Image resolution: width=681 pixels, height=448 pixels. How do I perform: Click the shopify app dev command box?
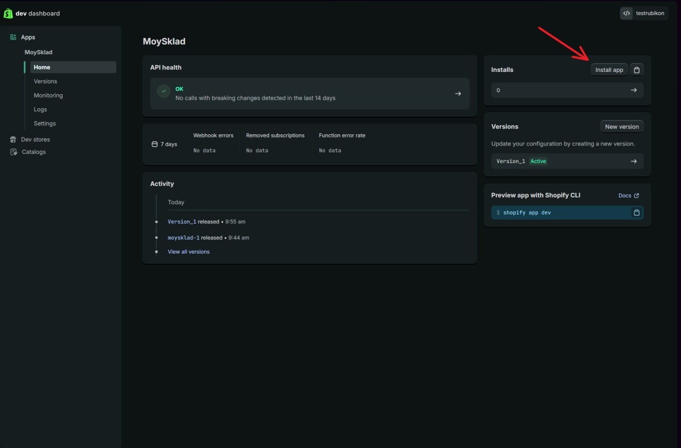tap(567, 213)
